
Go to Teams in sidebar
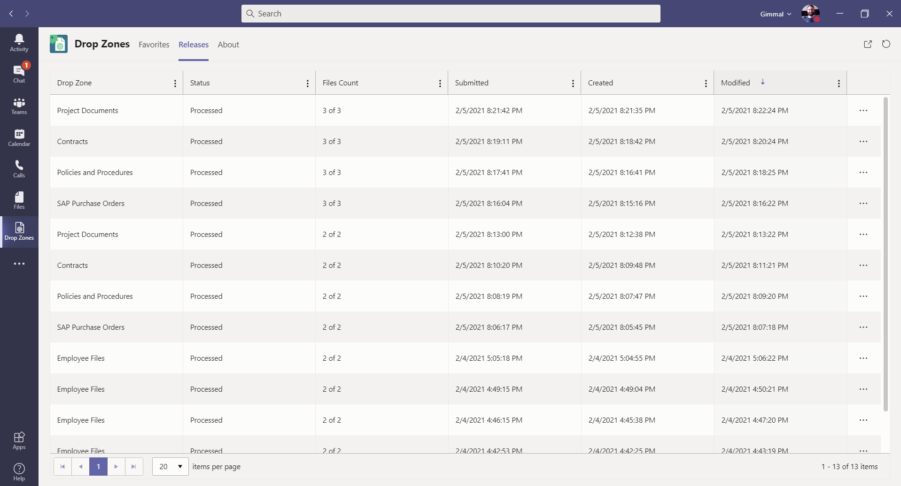(x=19, y=106)
